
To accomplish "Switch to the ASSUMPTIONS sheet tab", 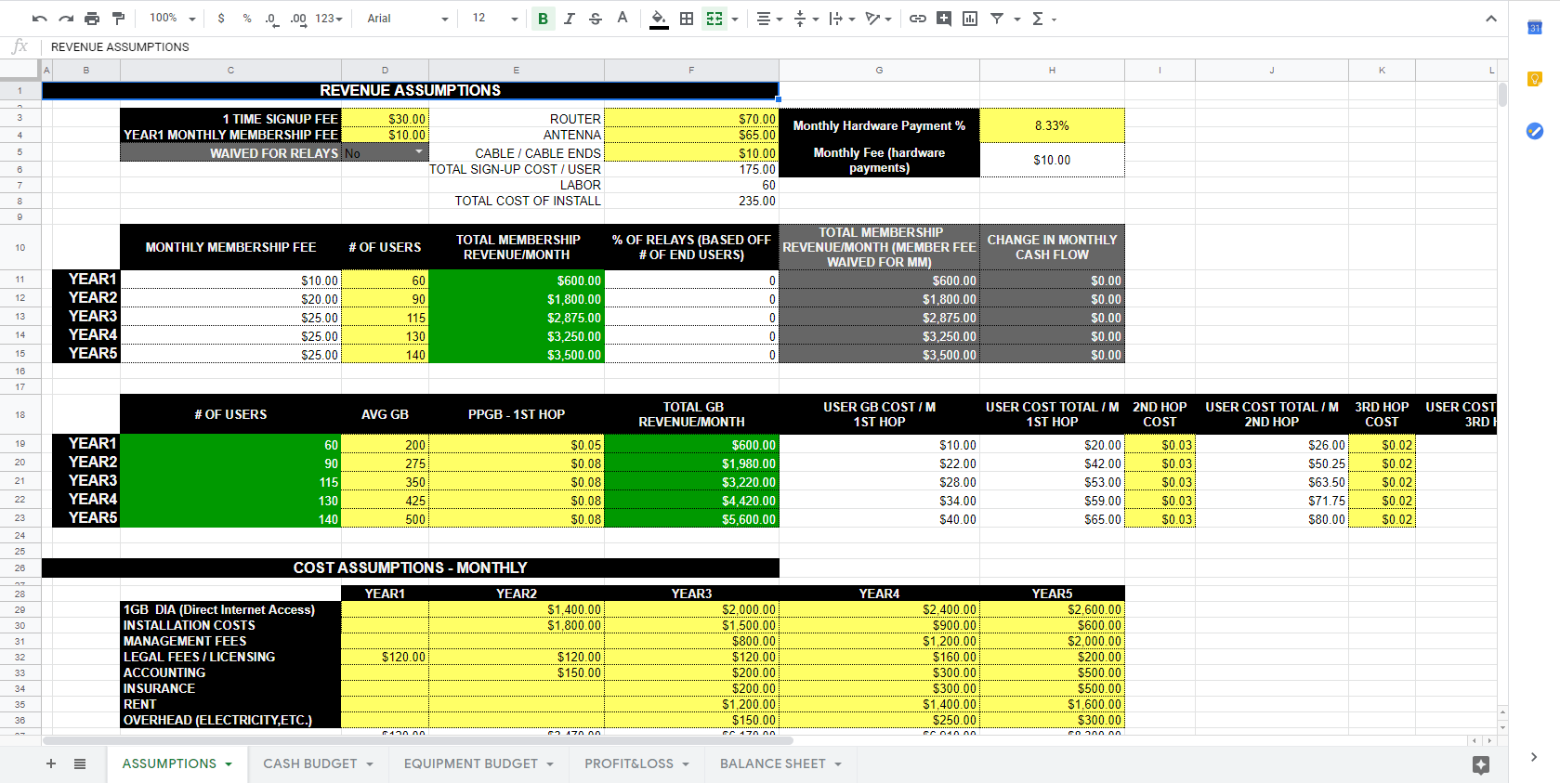I will [169, 763].
